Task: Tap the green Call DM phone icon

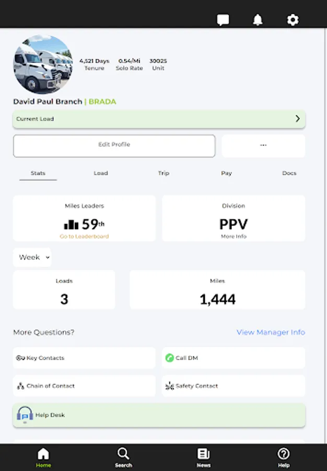Action: [169, 358]
